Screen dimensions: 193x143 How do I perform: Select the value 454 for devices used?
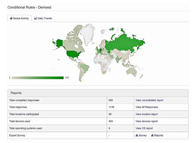[x=111, y=121]
